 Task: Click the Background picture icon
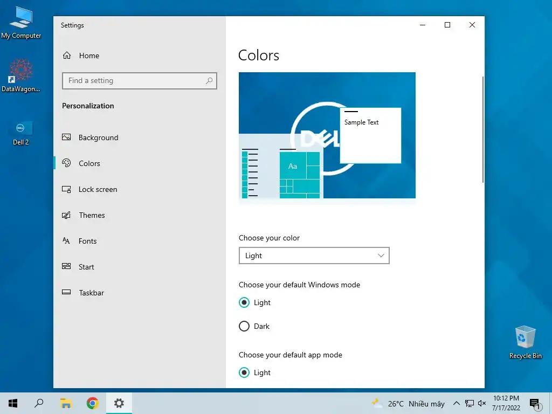66,137
